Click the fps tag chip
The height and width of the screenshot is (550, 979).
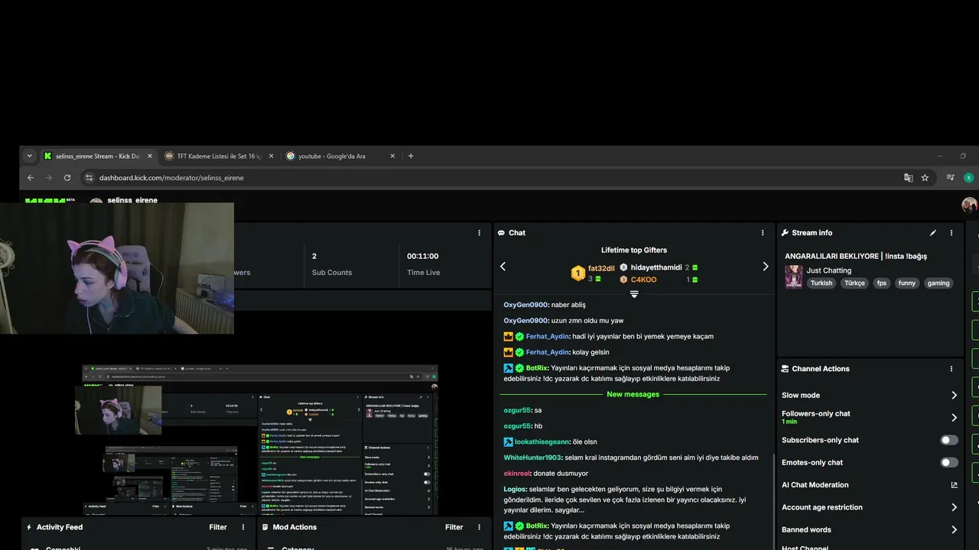tap(882, 283)
